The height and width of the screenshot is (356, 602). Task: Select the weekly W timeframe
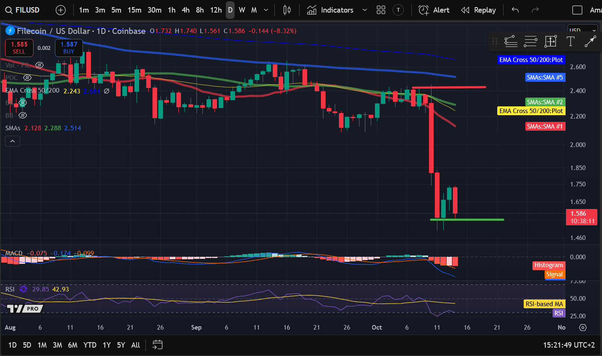click(x=242, y=10)
